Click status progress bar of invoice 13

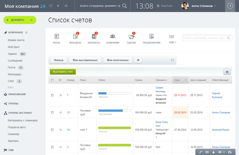point(114,111)
